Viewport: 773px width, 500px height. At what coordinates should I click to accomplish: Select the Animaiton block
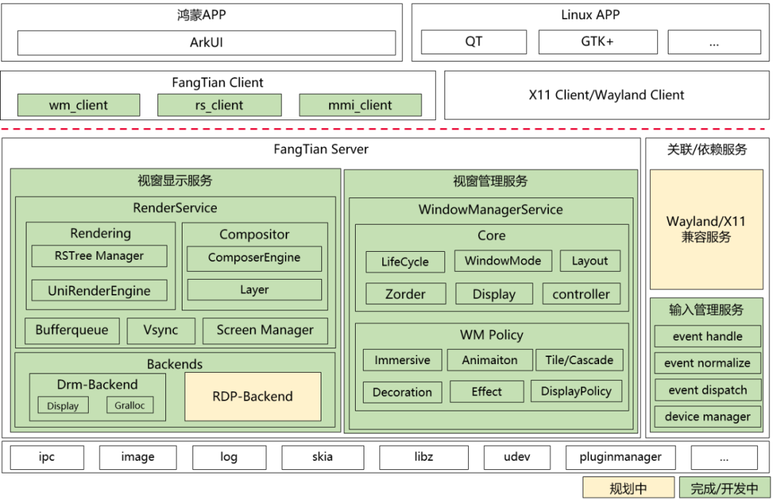[x=490, y=360]
